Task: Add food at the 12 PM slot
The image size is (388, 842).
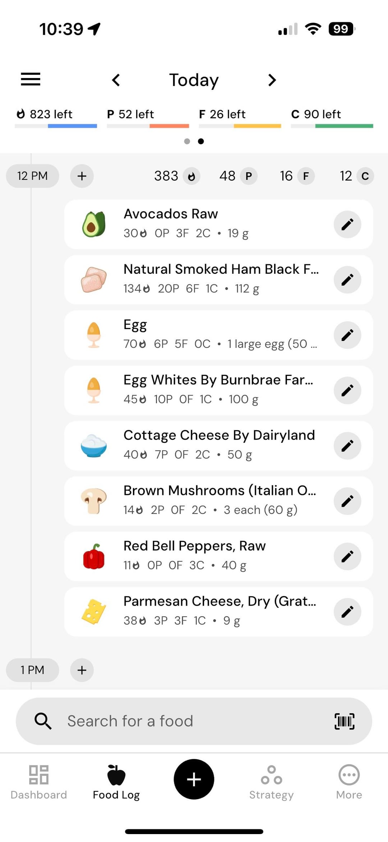Action: [x=82, y=176]
